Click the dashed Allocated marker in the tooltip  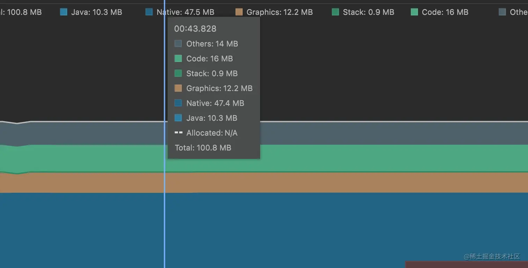coord(178,133)
